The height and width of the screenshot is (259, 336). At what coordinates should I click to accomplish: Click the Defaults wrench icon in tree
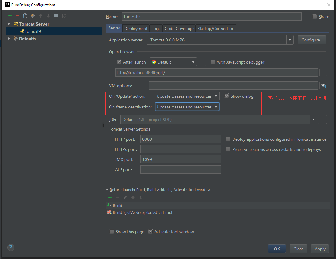coord(16,38)
